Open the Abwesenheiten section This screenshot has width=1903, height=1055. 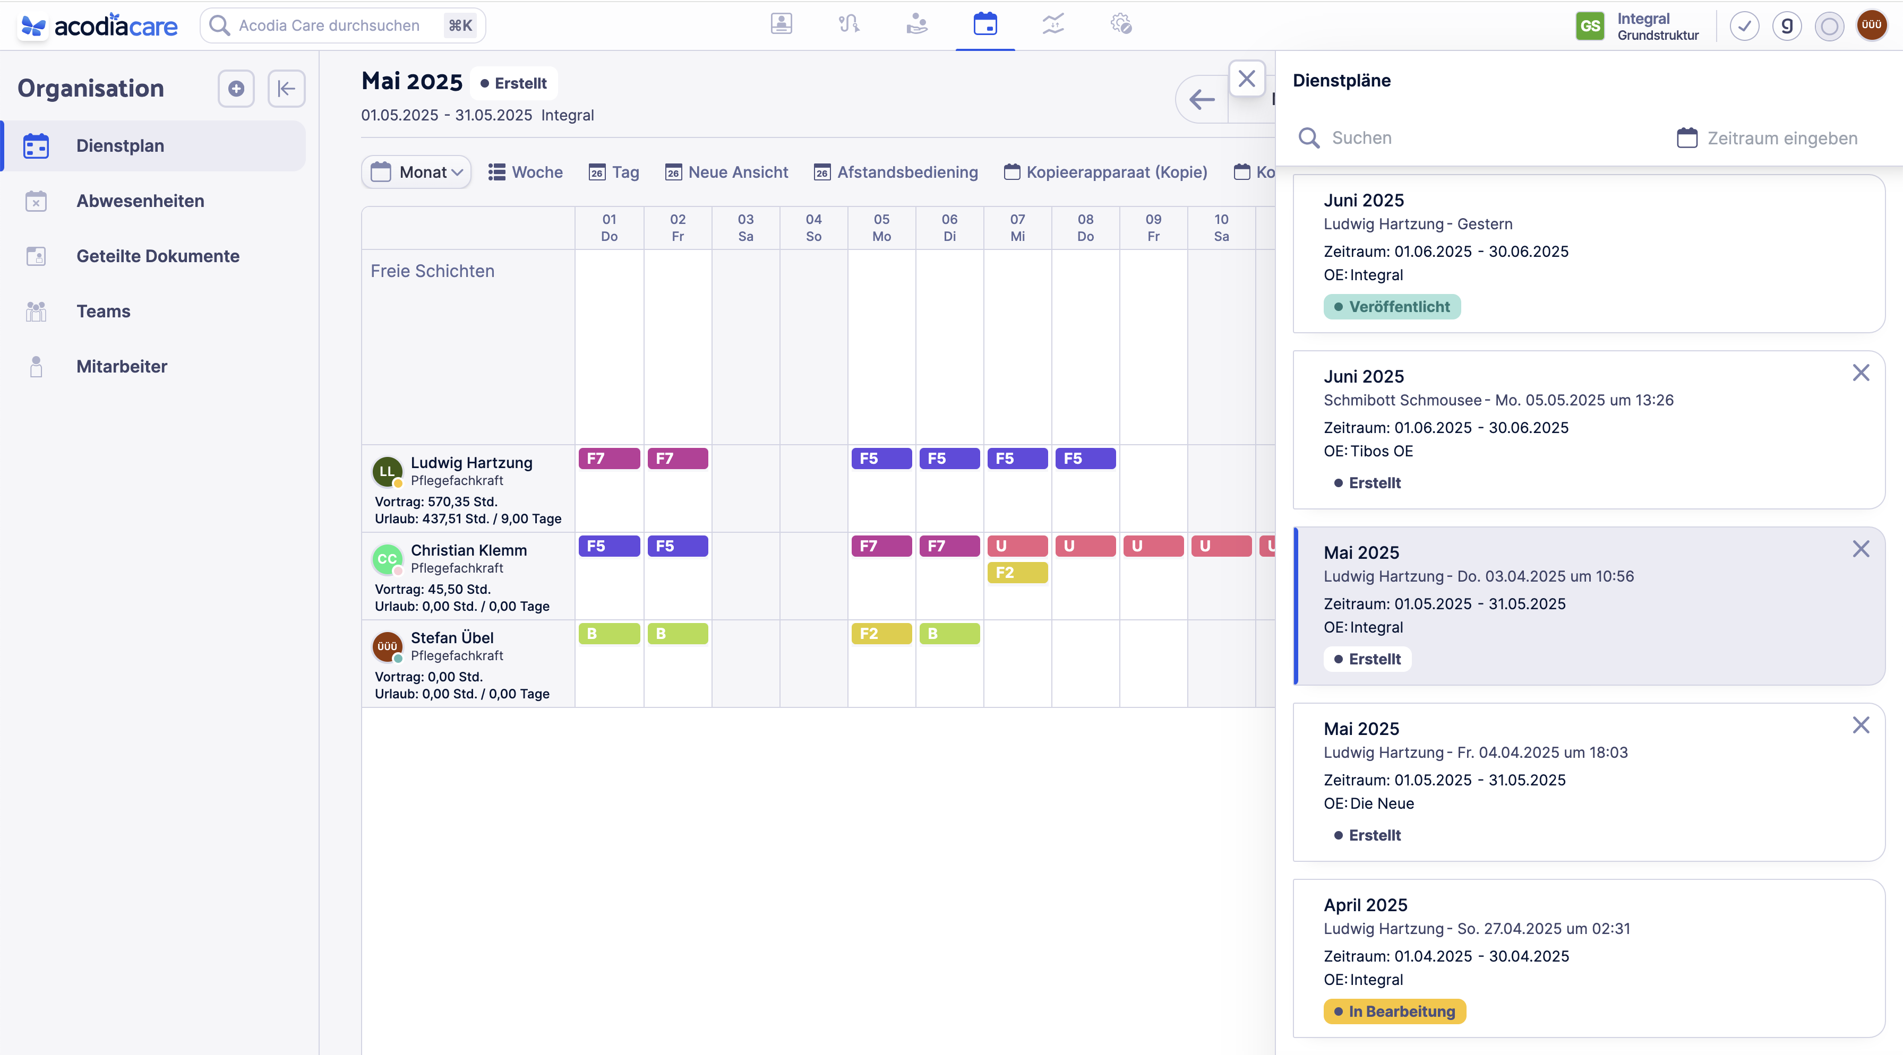140,200
